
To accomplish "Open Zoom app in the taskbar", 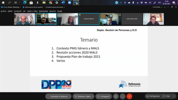I will pyautogui.click(x=70, y=3).
